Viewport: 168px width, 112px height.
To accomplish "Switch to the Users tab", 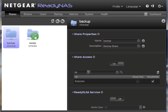I will 43,14.
